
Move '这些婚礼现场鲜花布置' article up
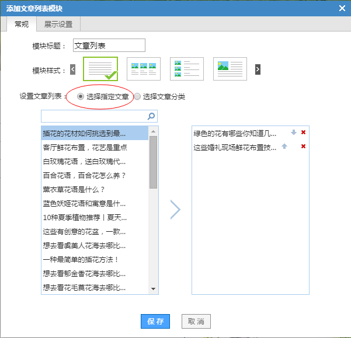point(284,147)
